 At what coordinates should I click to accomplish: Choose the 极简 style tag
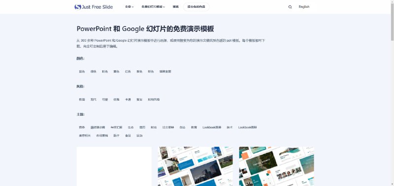coord(82,100)
